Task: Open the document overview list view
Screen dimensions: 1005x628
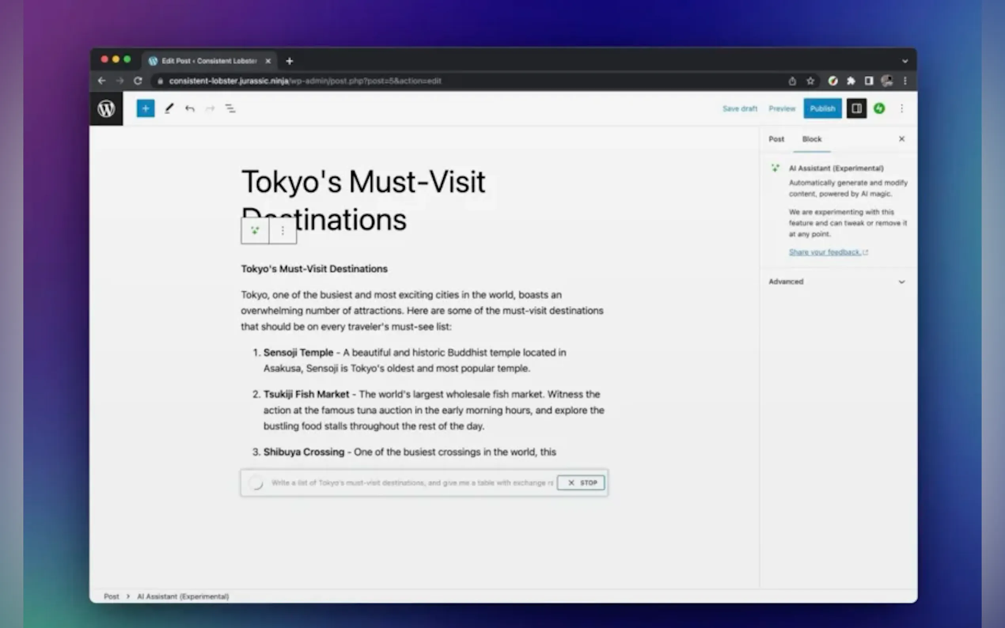Action: coord(230,108)
